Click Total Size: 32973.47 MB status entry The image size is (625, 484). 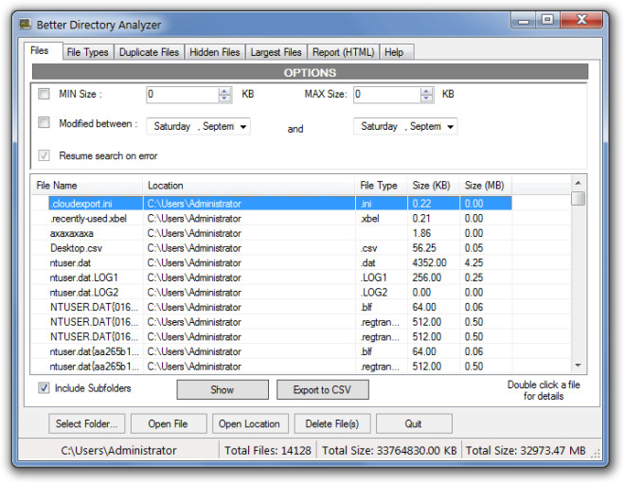(526, 451)
